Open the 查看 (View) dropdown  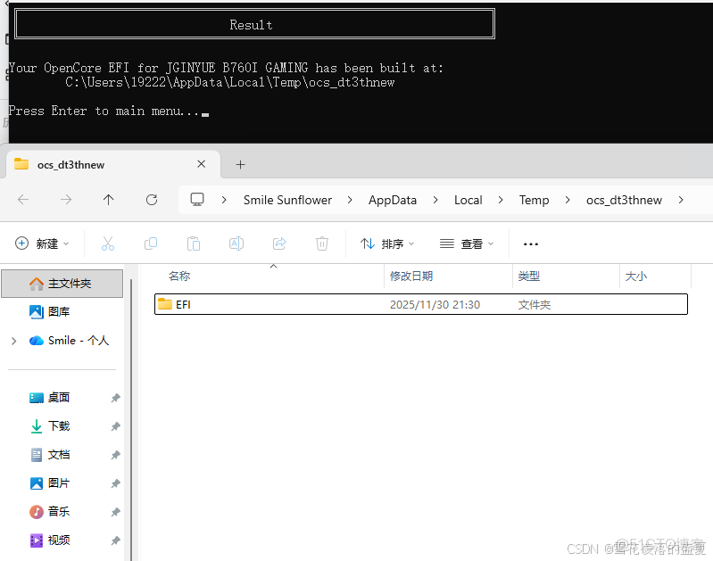pos(467,243)
